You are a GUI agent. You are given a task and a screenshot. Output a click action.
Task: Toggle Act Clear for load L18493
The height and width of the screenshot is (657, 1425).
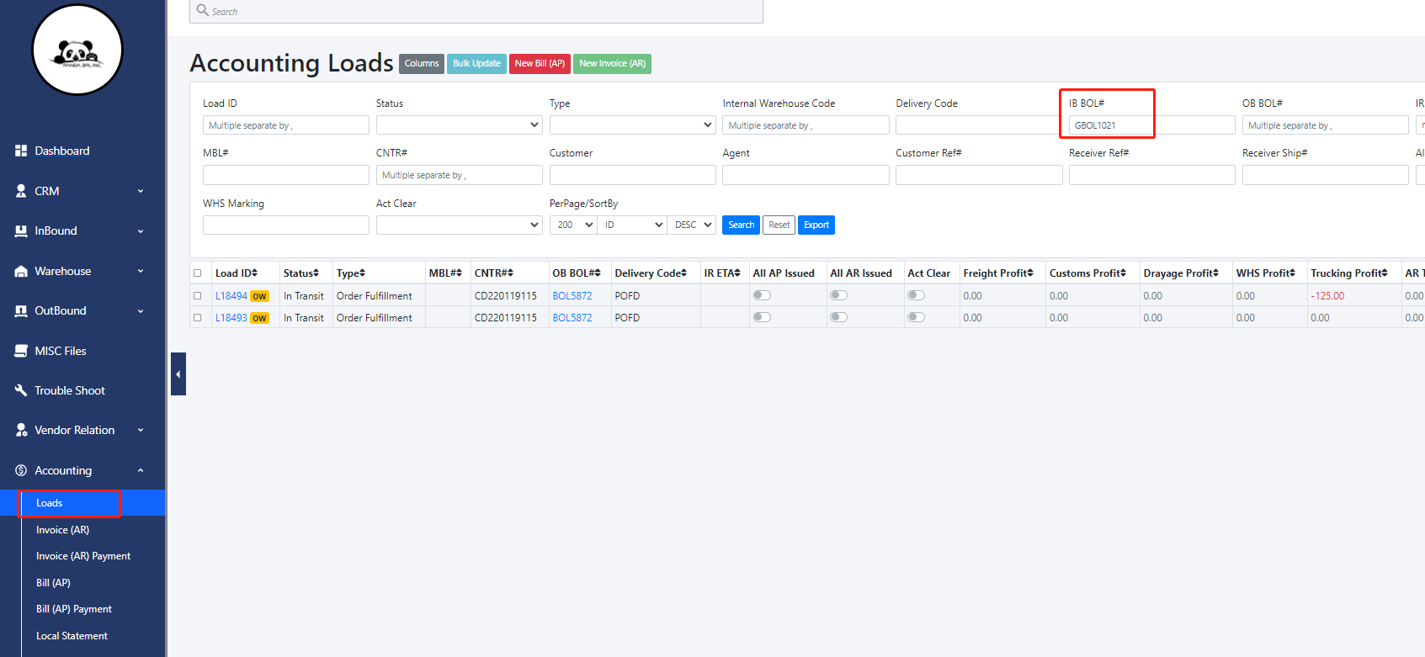(x=916, y=317)
